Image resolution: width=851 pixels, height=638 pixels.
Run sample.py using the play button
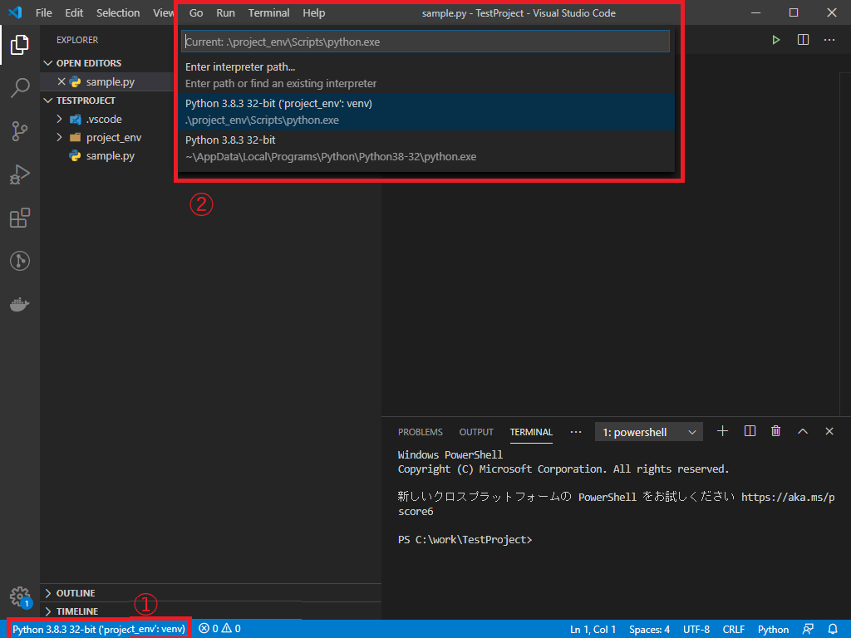[x=775, y=39]
